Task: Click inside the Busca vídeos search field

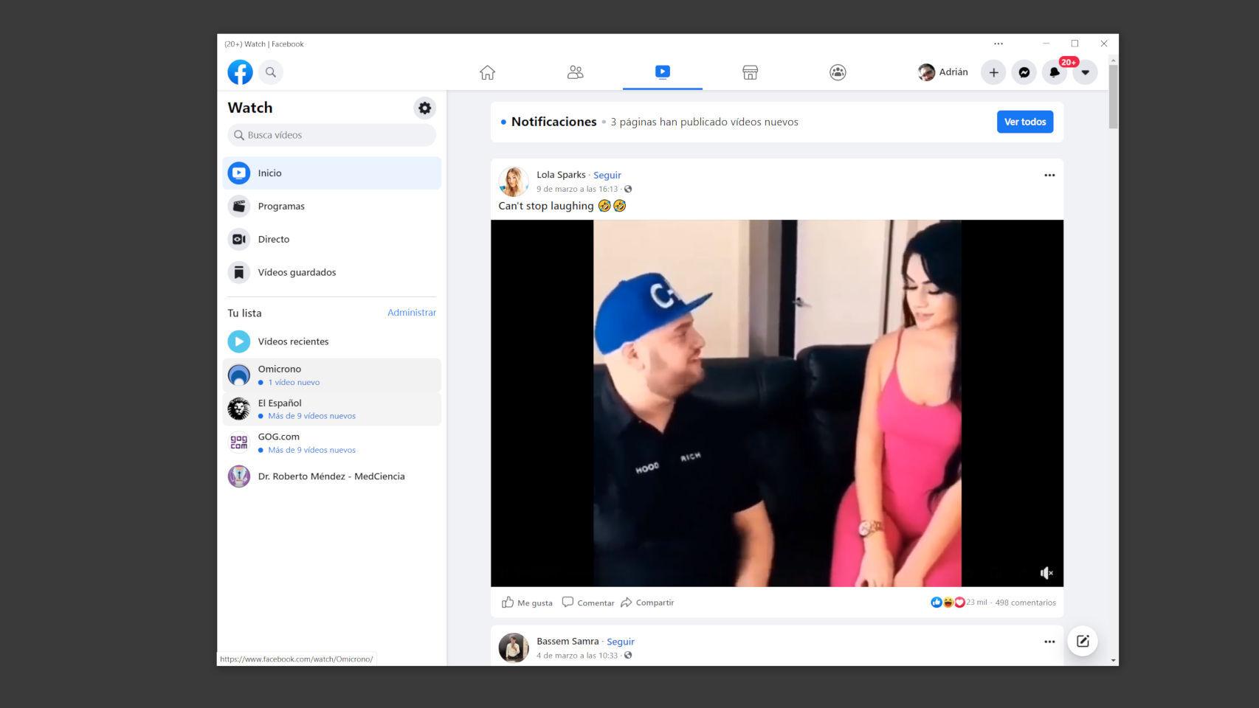Action: [x=331, y=135]
